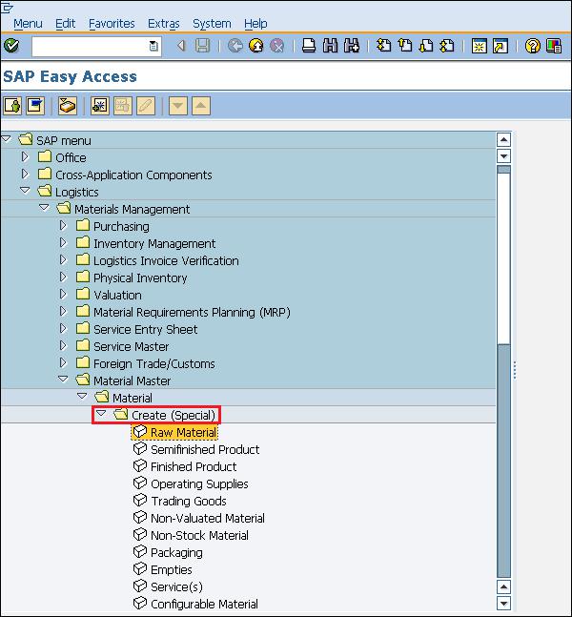The image size is (572, 617).
Task: Collapse the Create (Special) folder
Action: pyautogui.click(x=101, y=413)
